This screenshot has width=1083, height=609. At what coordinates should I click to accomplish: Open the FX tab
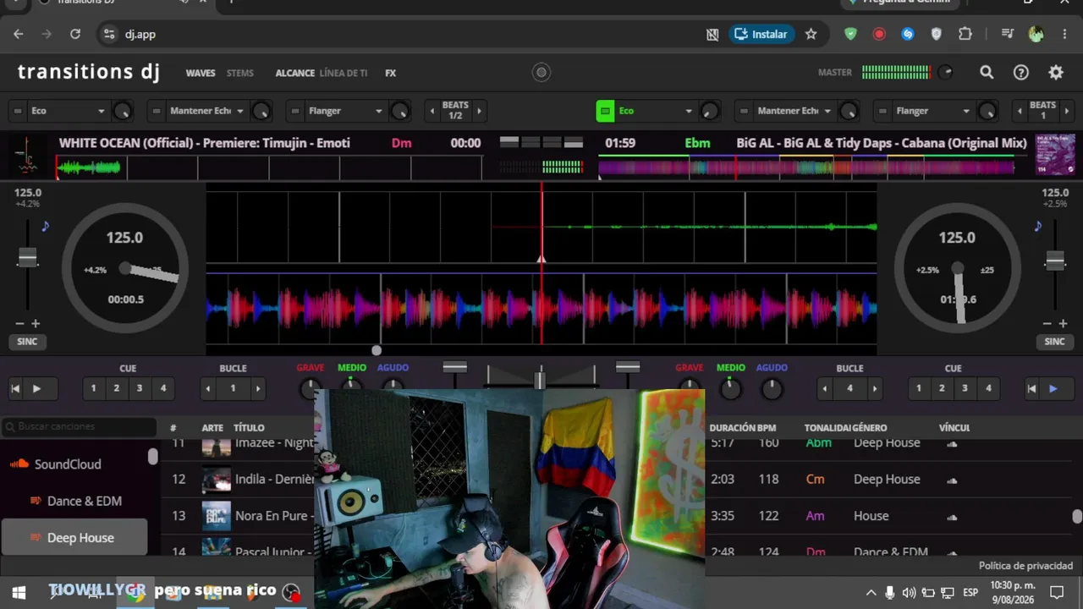coord(391,74)
